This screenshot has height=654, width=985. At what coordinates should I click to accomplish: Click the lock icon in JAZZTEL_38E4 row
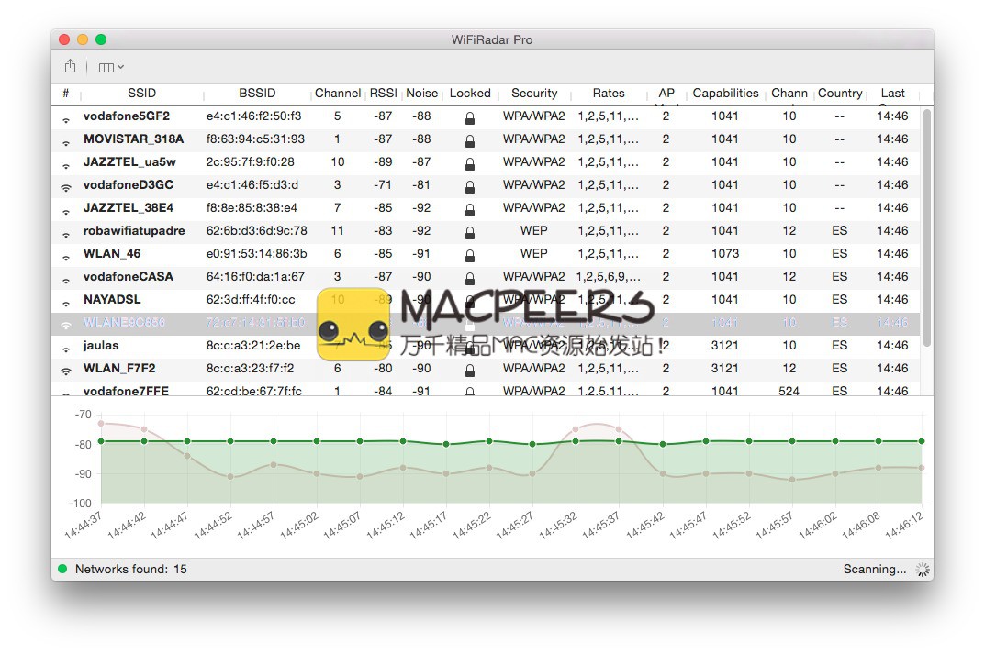(470, 210)
